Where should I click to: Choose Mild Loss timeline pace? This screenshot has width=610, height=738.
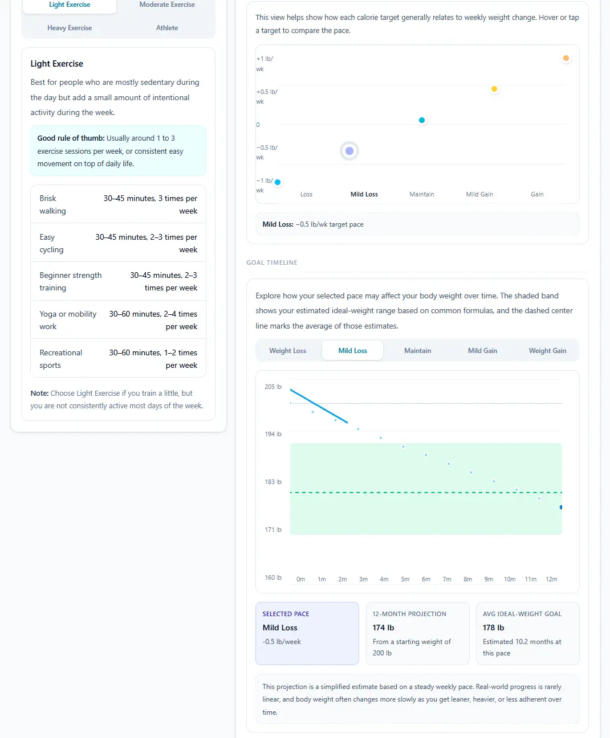point(352,351)
